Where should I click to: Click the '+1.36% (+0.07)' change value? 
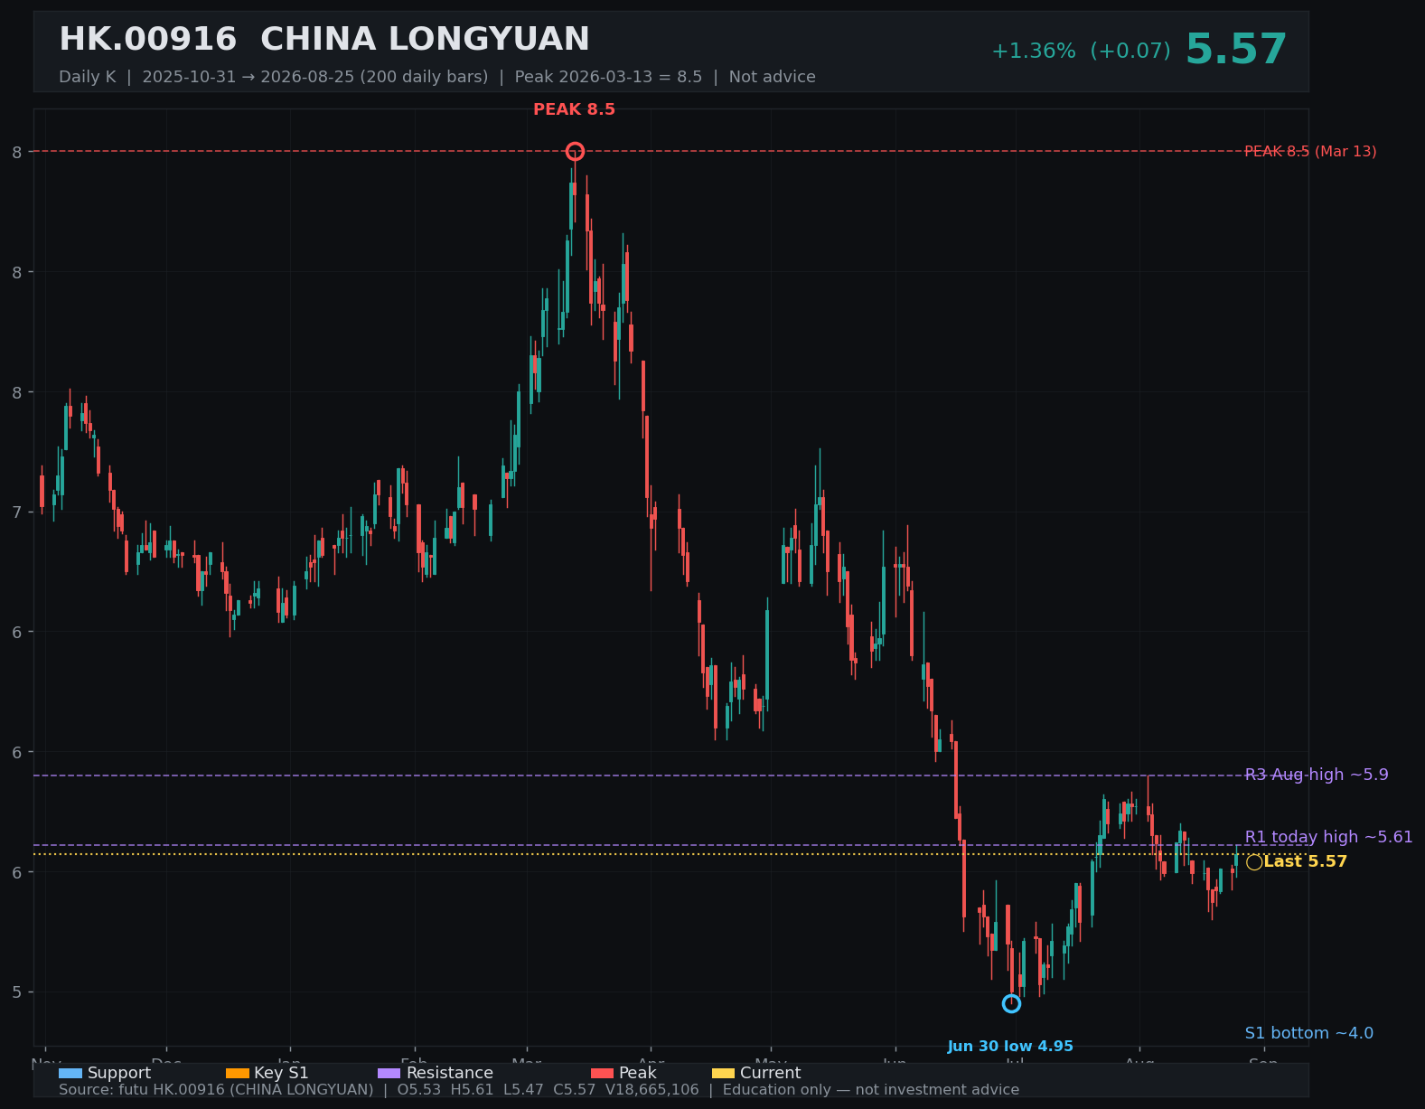(x=1081, y=51)
